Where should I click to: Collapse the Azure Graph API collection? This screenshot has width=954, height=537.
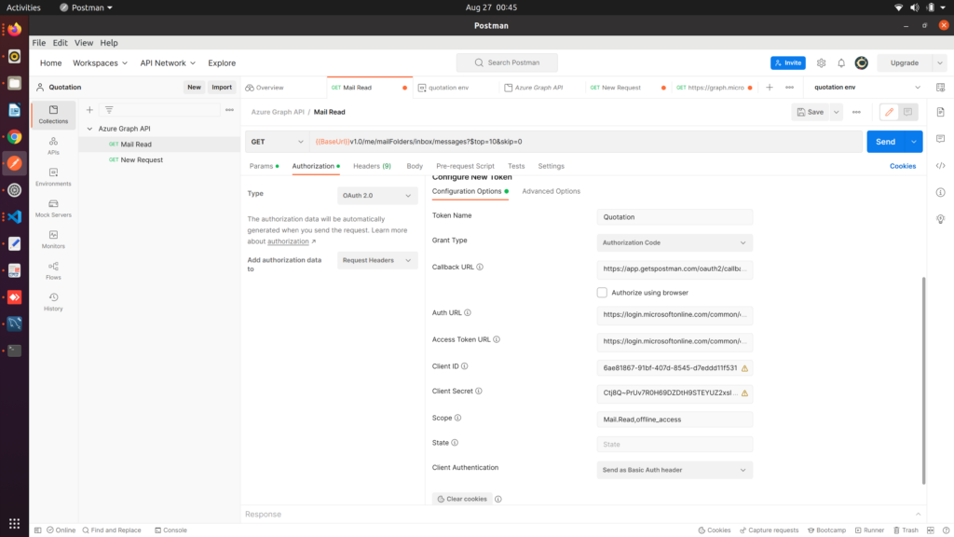coord(89,129)
